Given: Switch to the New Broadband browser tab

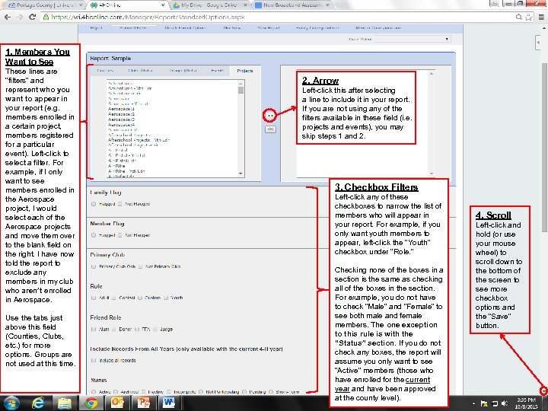Looking at the screenshot, I should click(x=292, y=5).
